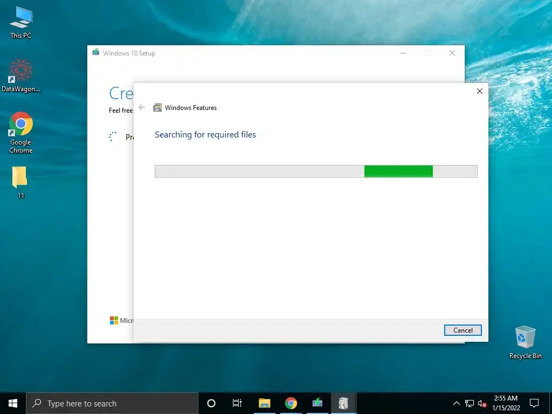Open the clock and calendar flyout

click(506, 403)
